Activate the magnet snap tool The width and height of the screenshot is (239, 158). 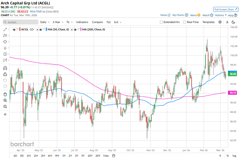tap(5, 68)
